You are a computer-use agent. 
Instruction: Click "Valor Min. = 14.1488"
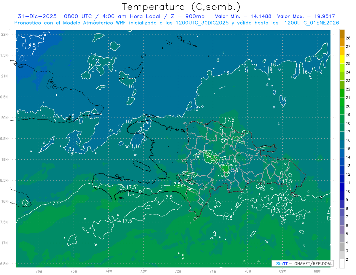point(243,16)
